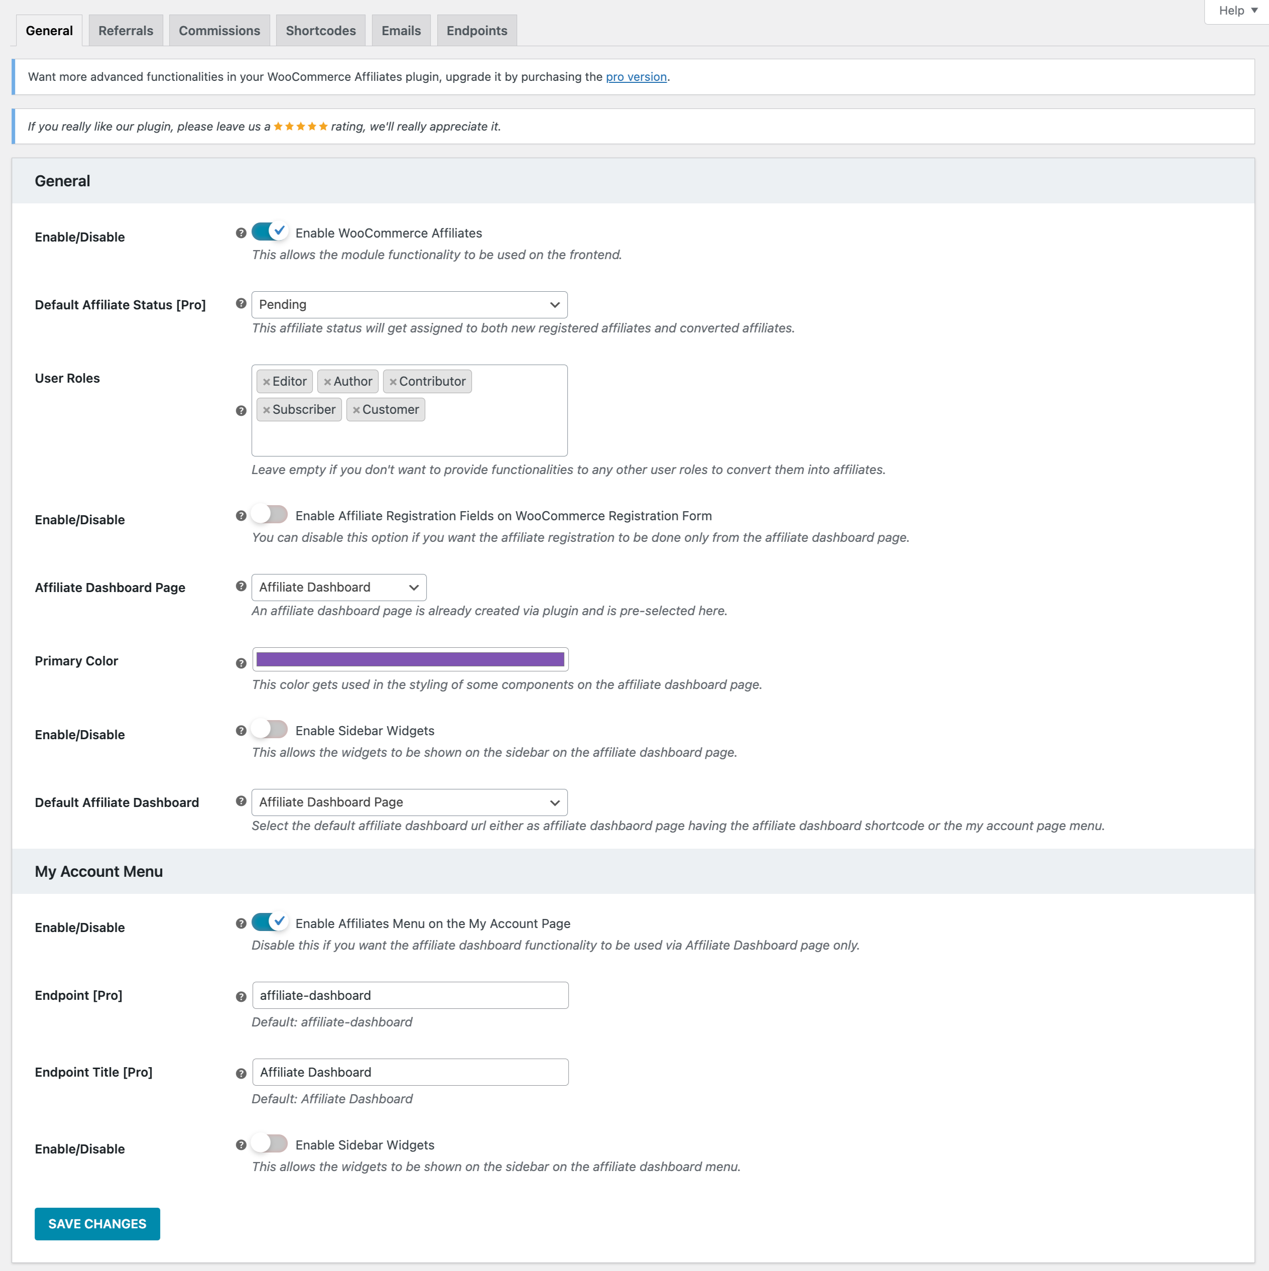The height and width of the screenshot is (1271, 1269).
Task: Click the Help dropdown icon
Action: point(1254,12)
